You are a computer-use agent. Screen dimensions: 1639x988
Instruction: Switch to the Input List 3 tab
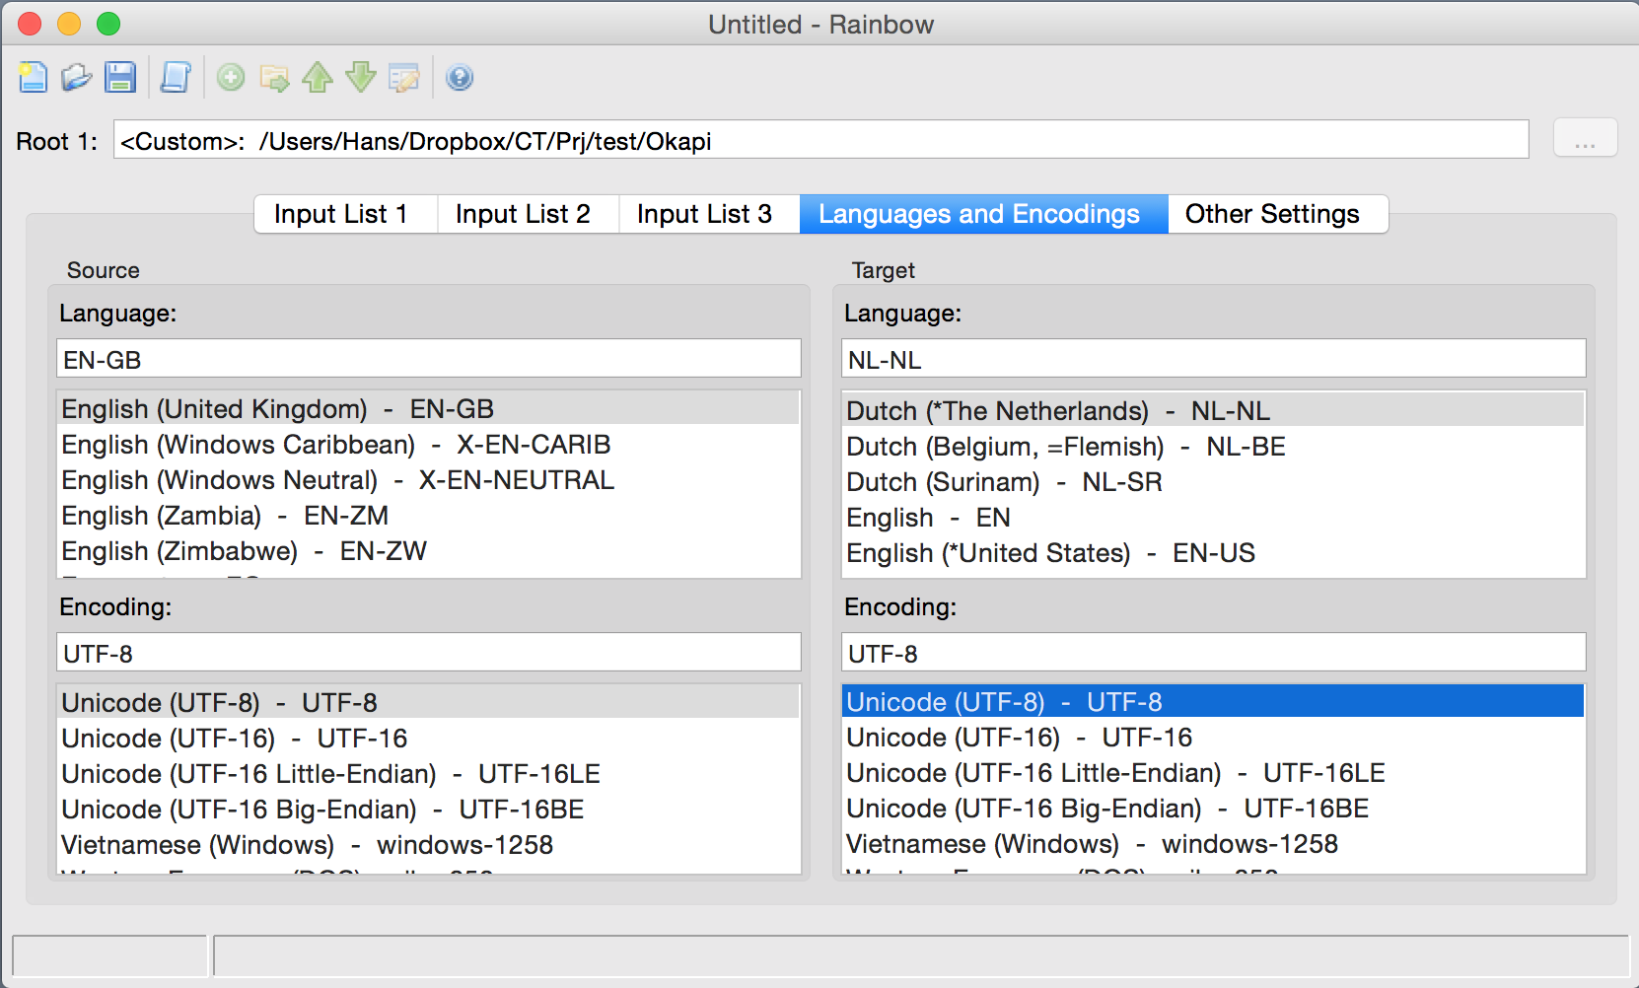point(704,214)
